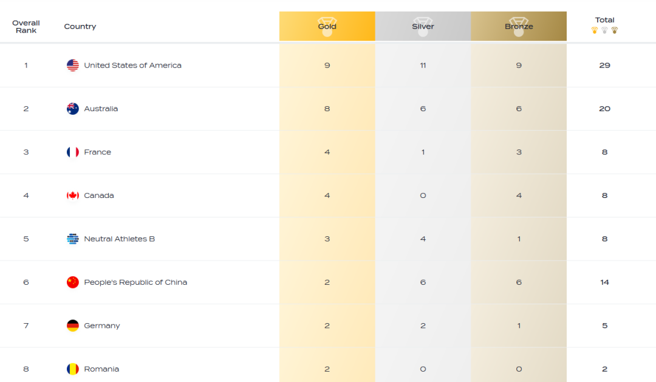Open the Australia country link
The image size is (656, 382).
101,109
